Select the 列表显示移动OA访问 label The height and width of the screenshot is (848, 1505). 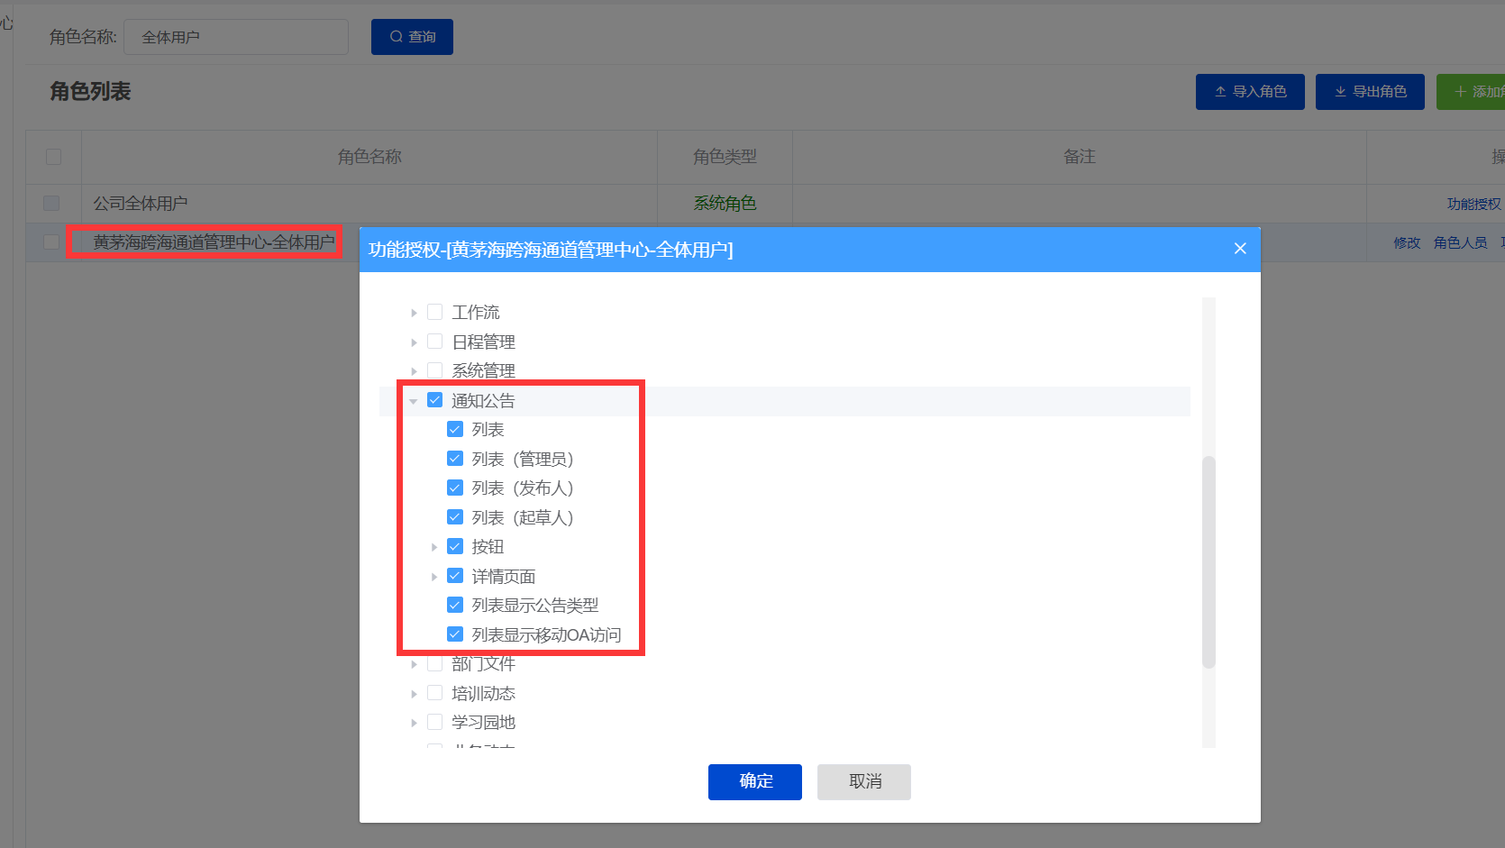point(547,634)
